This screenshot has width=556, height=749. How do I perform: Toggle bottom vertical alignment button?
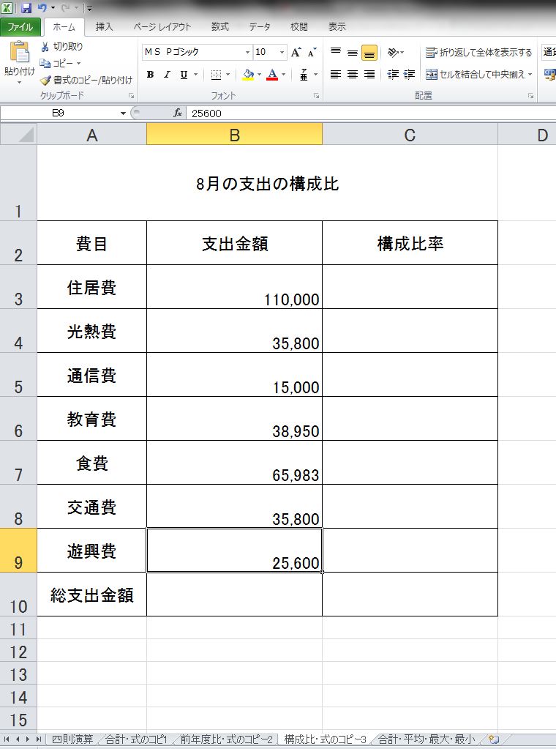tap(369, 53)
